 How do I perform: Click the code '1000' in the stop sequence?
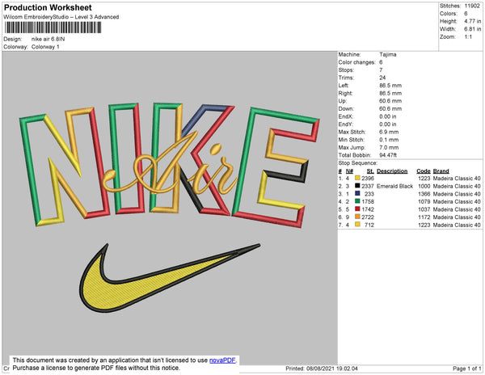(424, 186)
